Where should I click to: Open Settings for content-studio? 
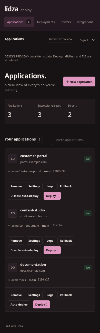coord(34,241)
